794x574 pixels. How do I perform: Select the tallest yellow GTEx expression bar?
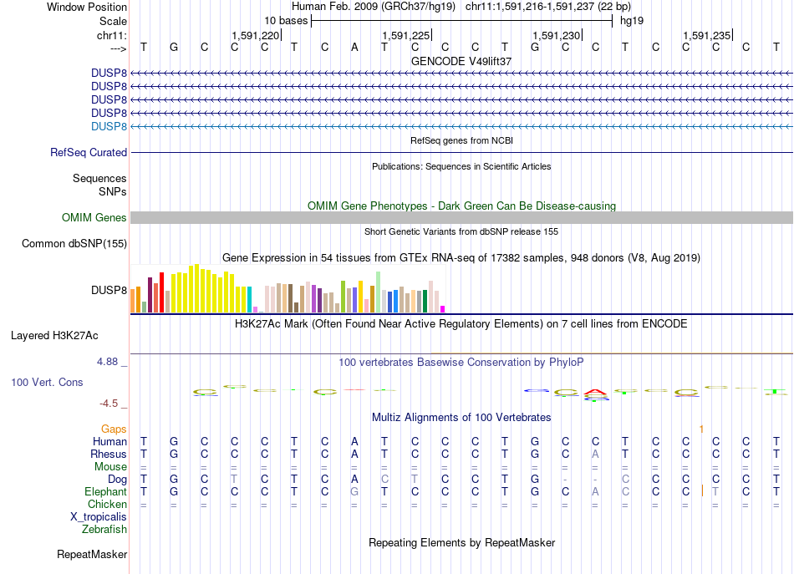(197, 288)
